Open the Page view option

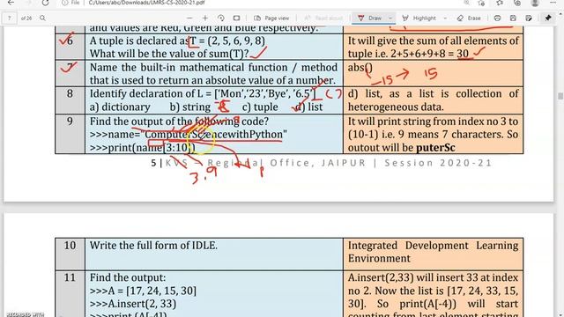271,18
